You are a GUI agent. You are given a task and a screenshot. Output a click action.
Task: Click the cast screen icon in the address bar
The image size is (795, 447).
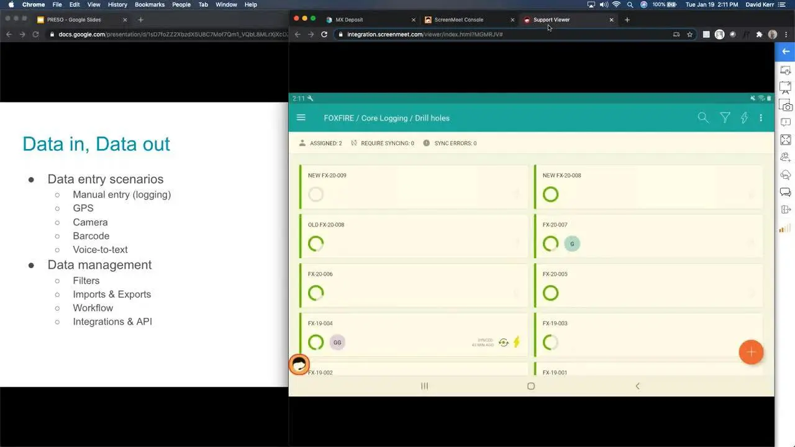(x=676, y=34)
